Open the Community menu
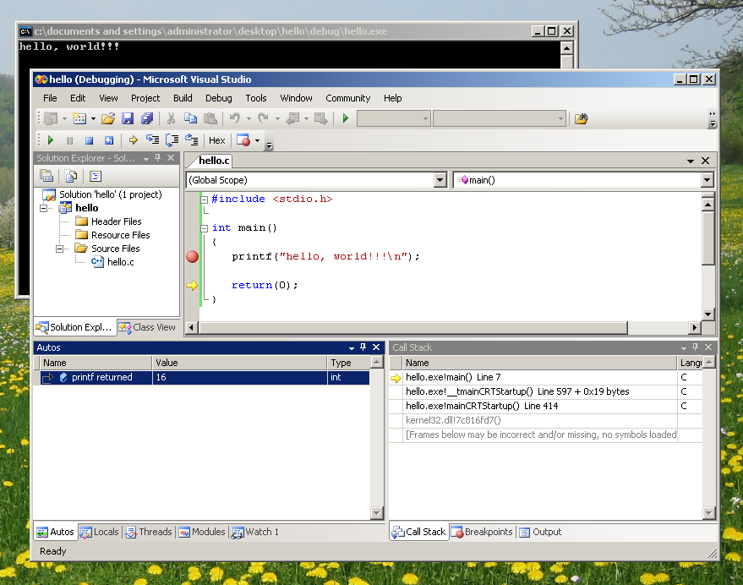The height and width of the screenshot is (585, 743). [x=347, y=98]
